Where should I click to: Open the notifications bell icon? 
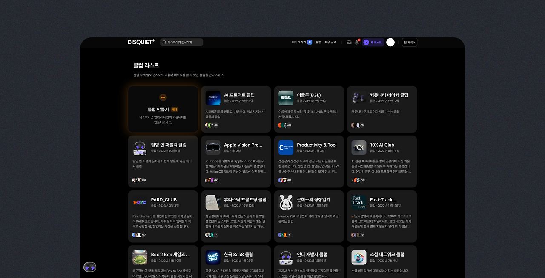[x=357, y=42]
